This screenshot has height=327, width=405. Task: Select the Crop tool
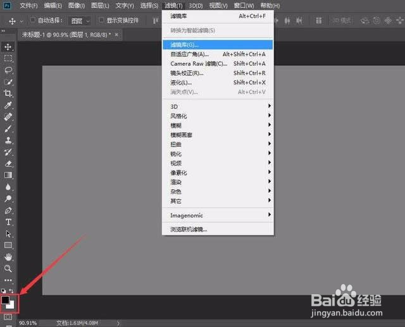point(8,93)
